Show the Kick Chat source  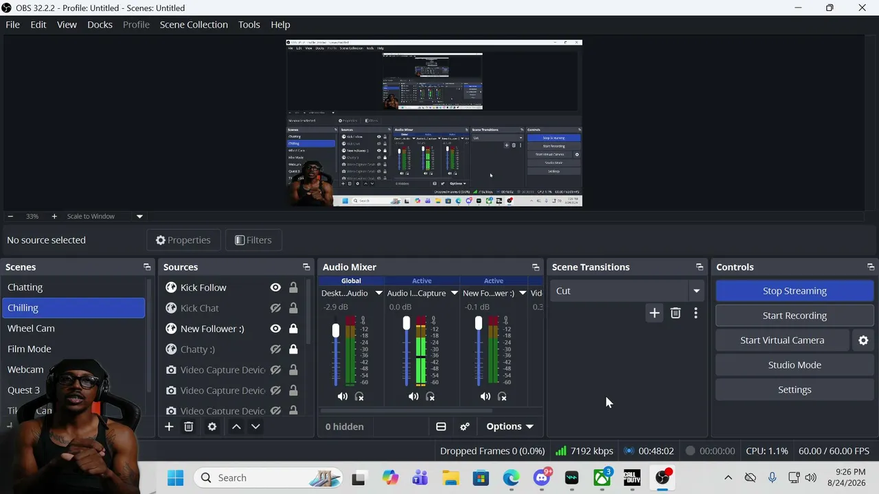tap(275, 308)
